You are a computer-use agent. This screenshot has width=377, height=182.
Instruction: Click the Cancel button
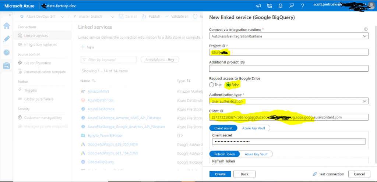[359, 174]
